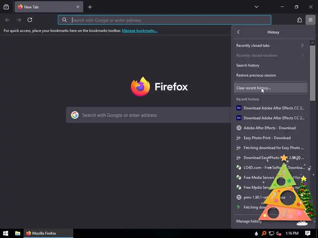The image size is (318, 238).
Task: Click the Firefox logo on new tab page
Action: coord(140,86)
